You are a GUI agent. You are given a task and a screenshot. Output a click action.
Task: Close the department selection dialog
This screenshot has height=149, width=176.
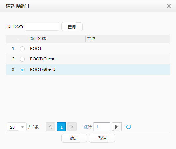pyautogui.click(x=169, y=6)
